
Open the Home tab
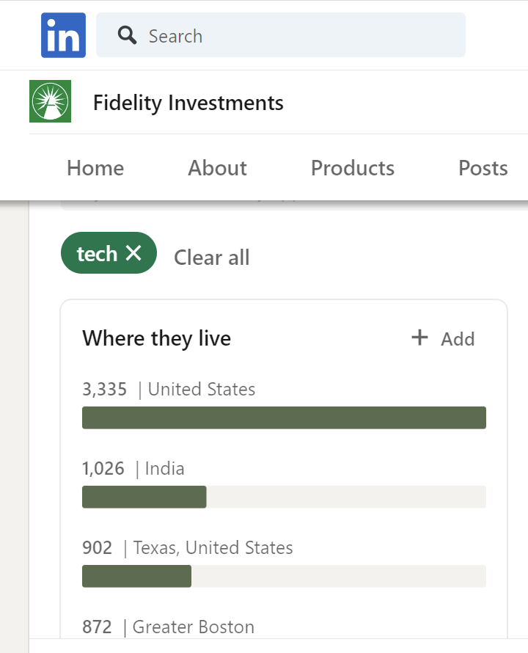[95, 168]
